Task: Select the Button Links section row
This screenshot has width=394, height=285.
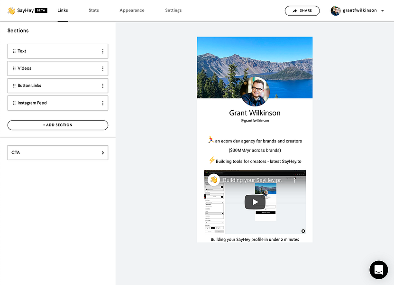Action: pos(58,85)
